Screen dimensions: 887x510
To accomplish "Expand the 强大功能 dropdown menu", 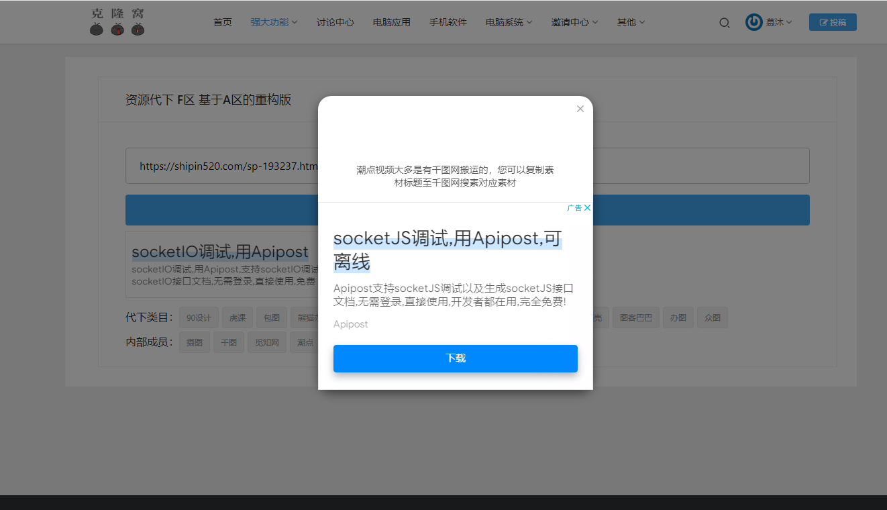I will coord(274,22).
